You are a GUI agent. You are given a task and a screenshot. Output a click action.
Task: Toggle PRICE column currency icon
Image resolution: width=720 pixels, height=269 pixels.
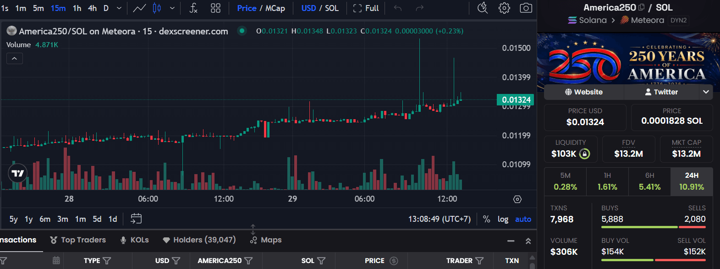tap(394, 261)
